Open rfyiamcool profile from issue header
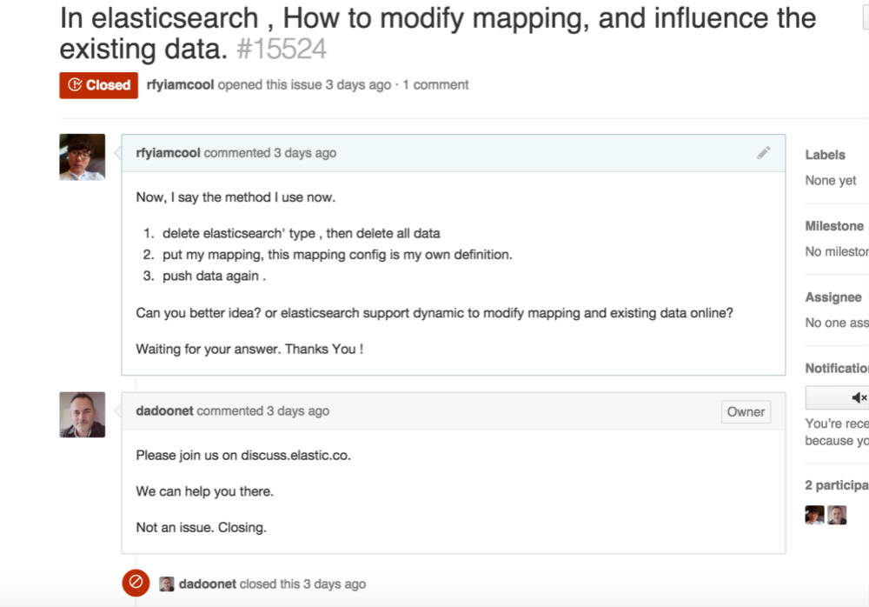The height and width of the screenshot is (607, 869). (181, 85)
